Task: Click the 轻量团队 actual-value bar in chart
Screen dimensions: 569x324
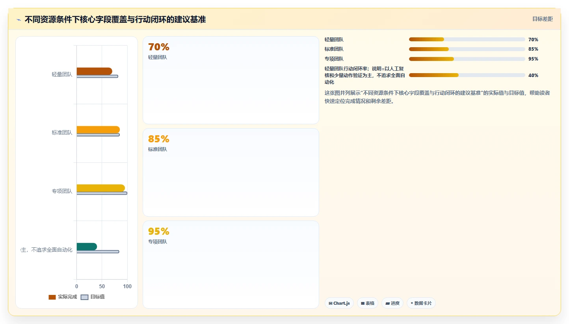Action: (94, 71)
